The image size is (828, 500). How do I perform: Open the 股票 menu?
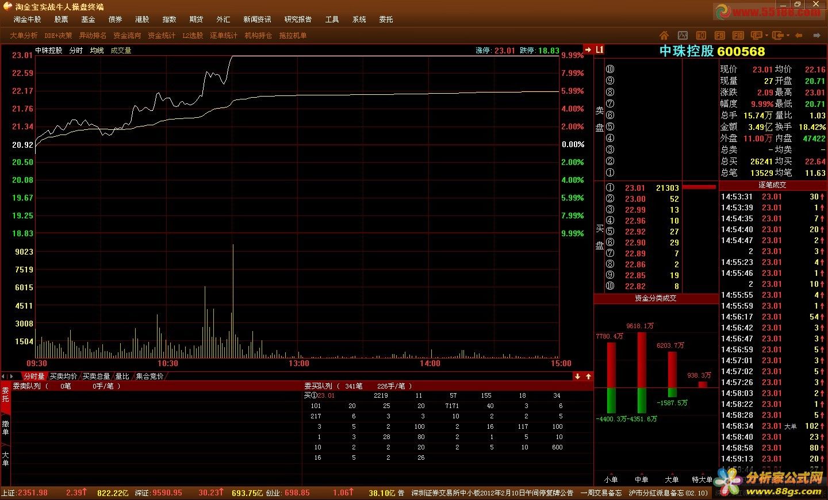tap(62, 20)
